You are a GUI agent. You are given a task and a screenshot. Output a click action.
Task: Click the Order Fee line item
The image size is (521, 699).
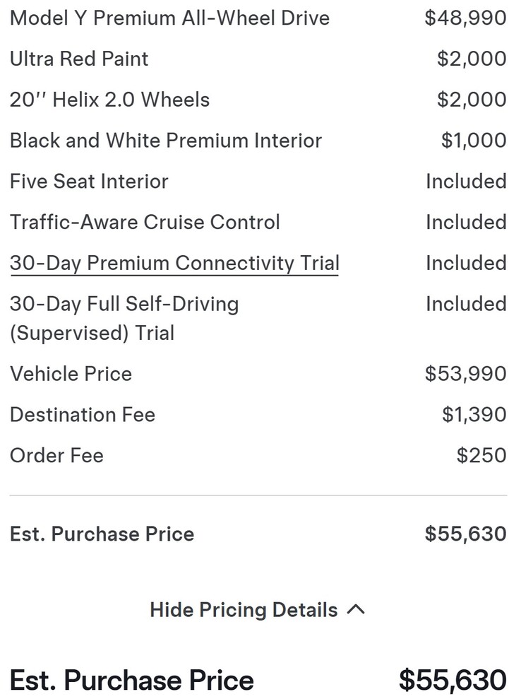point(56,456)
